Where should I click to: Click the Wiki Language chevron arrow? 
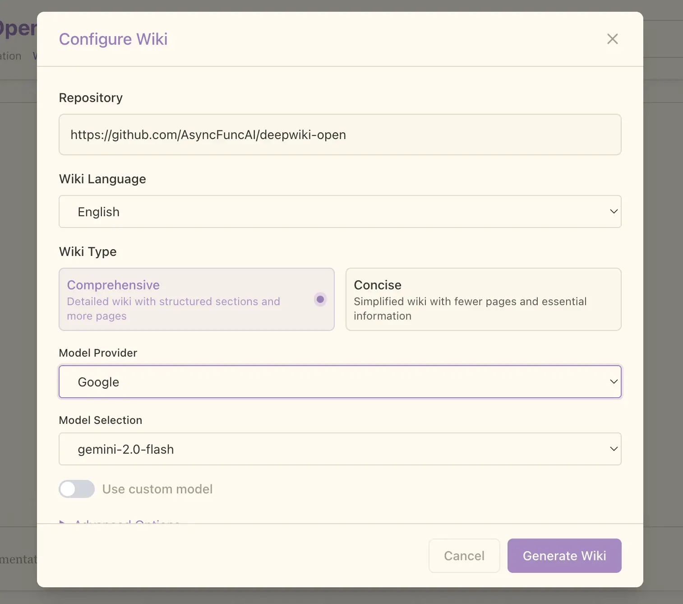pos(614,211)
